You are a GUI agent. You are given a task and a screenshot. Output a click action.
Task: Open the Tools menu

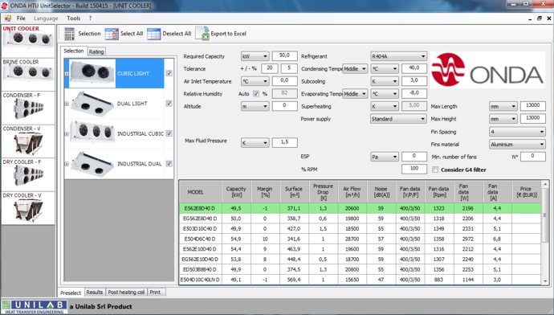click(74, 18)
